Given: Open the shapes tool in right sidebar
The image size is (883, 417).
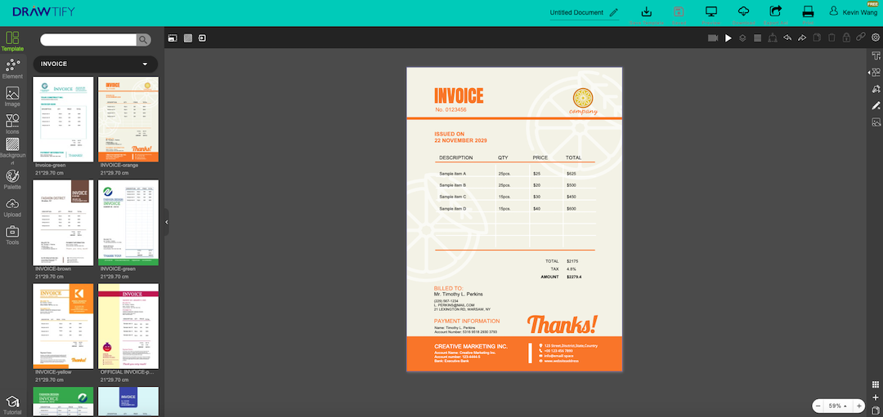Looking at the screenshot, I should click(x=876, y=73).
